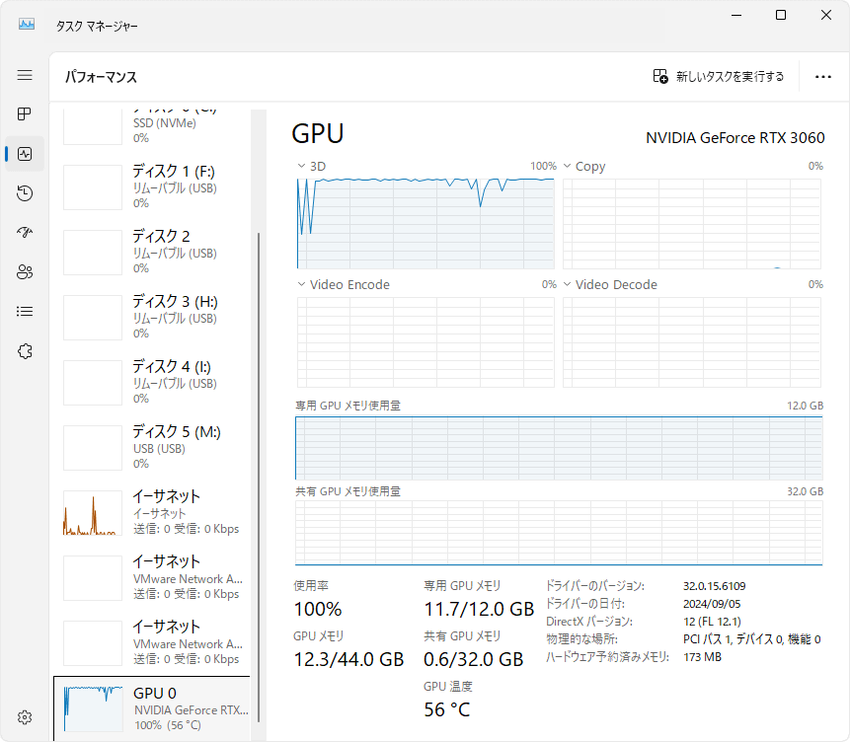Viewport: 850px width, 742px height.
Task: Open the App history icon
Action: click(x=25, y=193)
